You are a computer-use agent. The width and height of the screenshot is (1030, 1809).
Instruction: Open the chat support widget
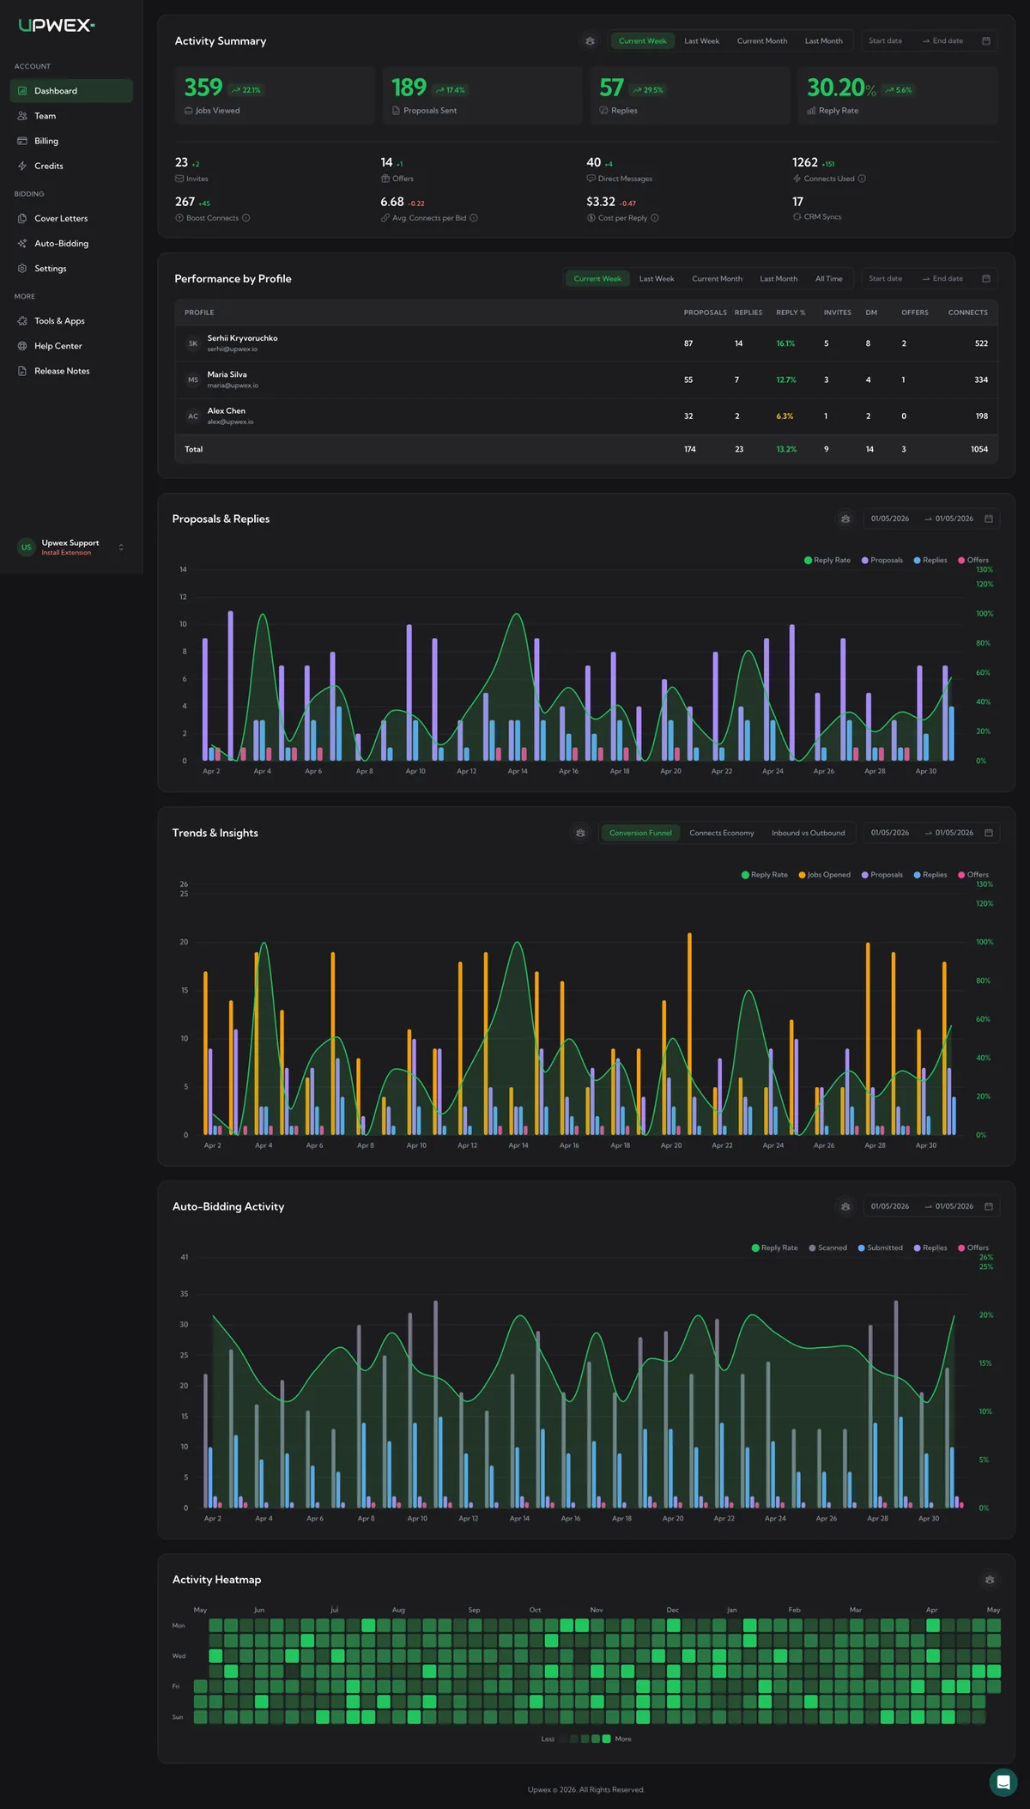point(1003,1782)
